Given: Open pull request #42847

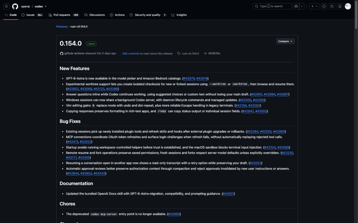Looking at the screenshot, I should [x=248, y=111].
